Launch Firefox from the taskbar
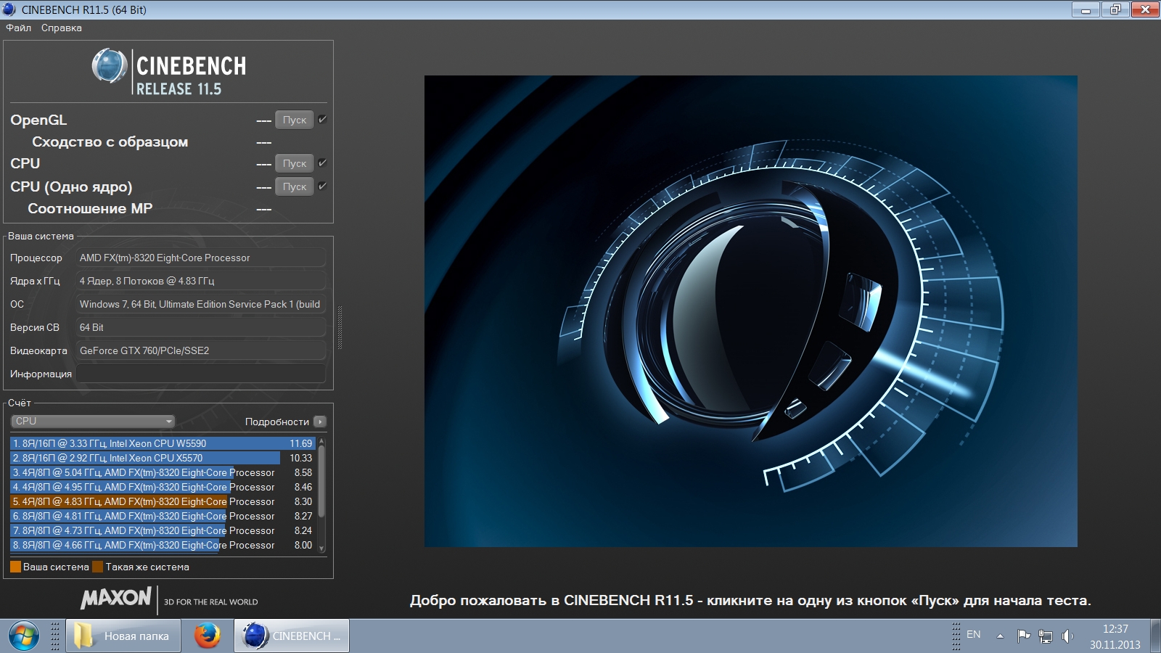1161x653 pixels. coord(207,636)
